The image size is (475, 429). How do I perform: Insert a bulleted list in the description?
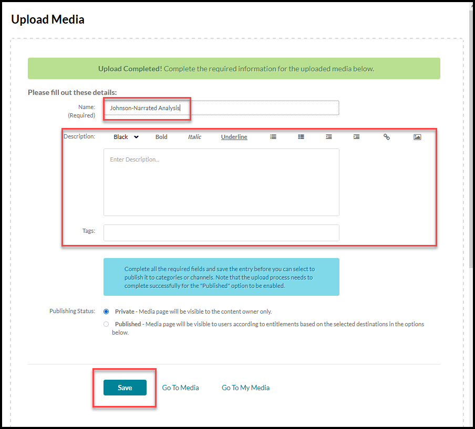[273, 137]
